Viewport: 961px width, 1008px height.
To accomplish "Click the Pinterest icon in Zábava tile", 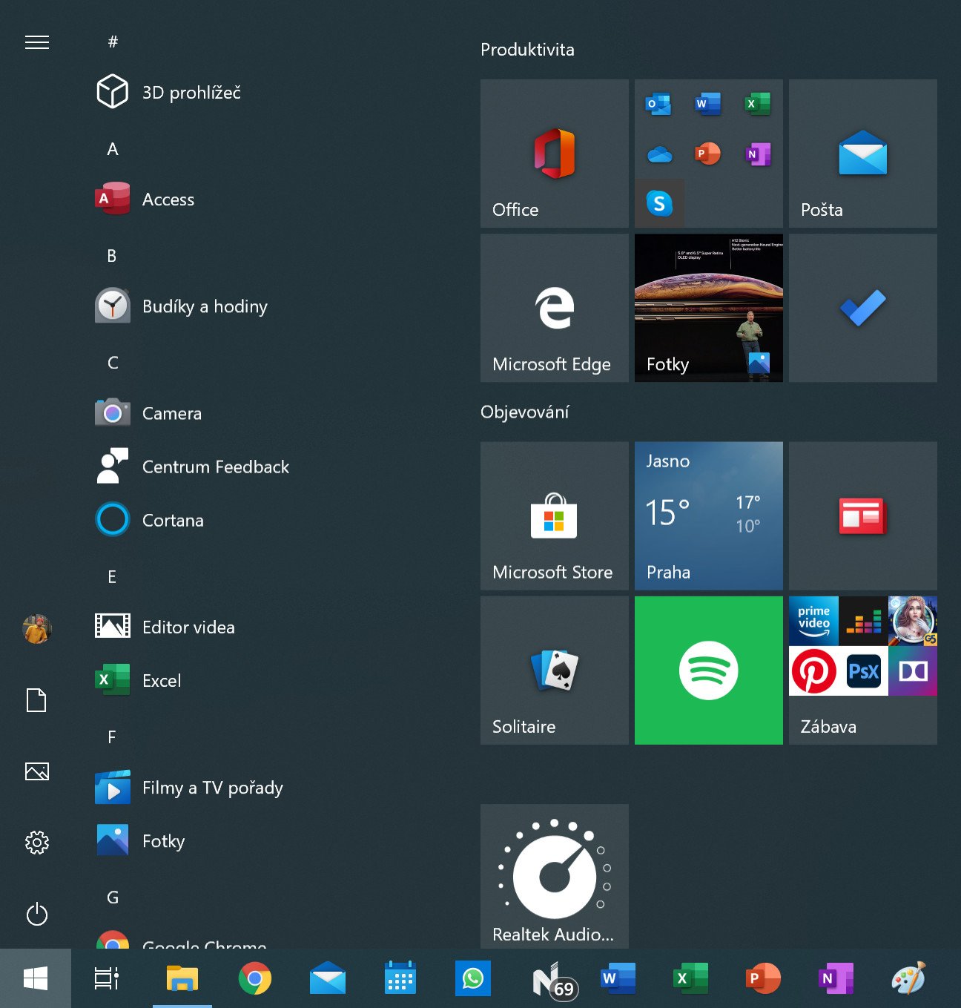I will (813, 671).
